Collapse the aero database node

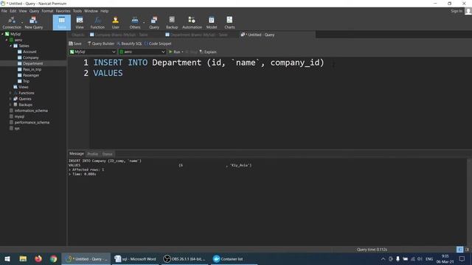click(x=7, y=40)
